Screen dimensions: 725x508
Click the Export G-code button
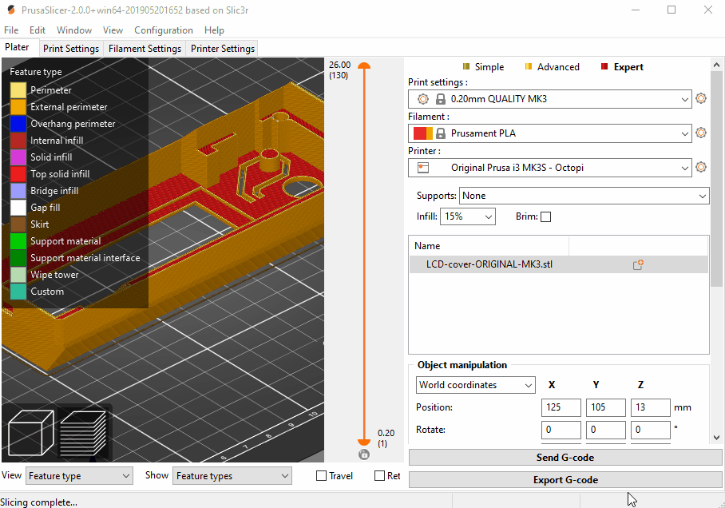pos(565,480)
